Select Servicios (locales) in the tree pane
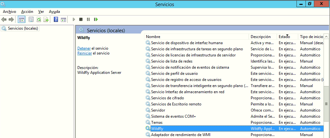This screenshot has height=138, width=330. coord(23,28)
